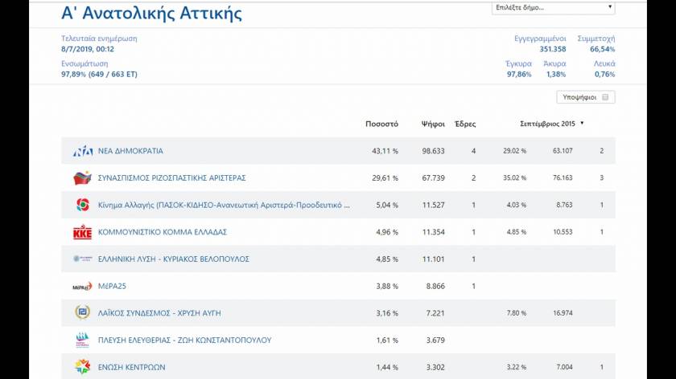Click the Ένωση Κεντρώων party logo
The width and height of the screenshot is (676, 379).
[83, 367]
